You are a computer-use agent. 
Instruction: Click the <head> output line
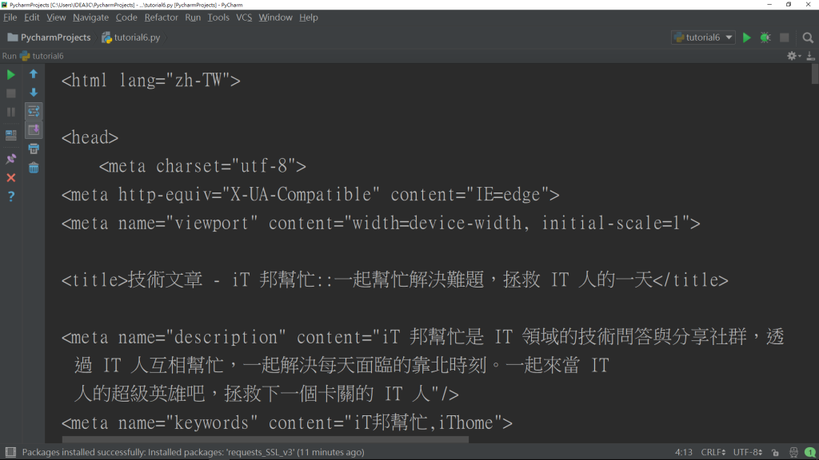90,137
